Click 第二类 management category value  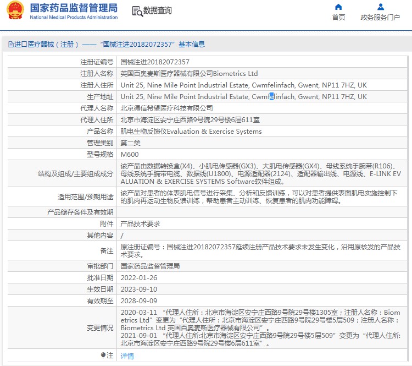(131, 143)
